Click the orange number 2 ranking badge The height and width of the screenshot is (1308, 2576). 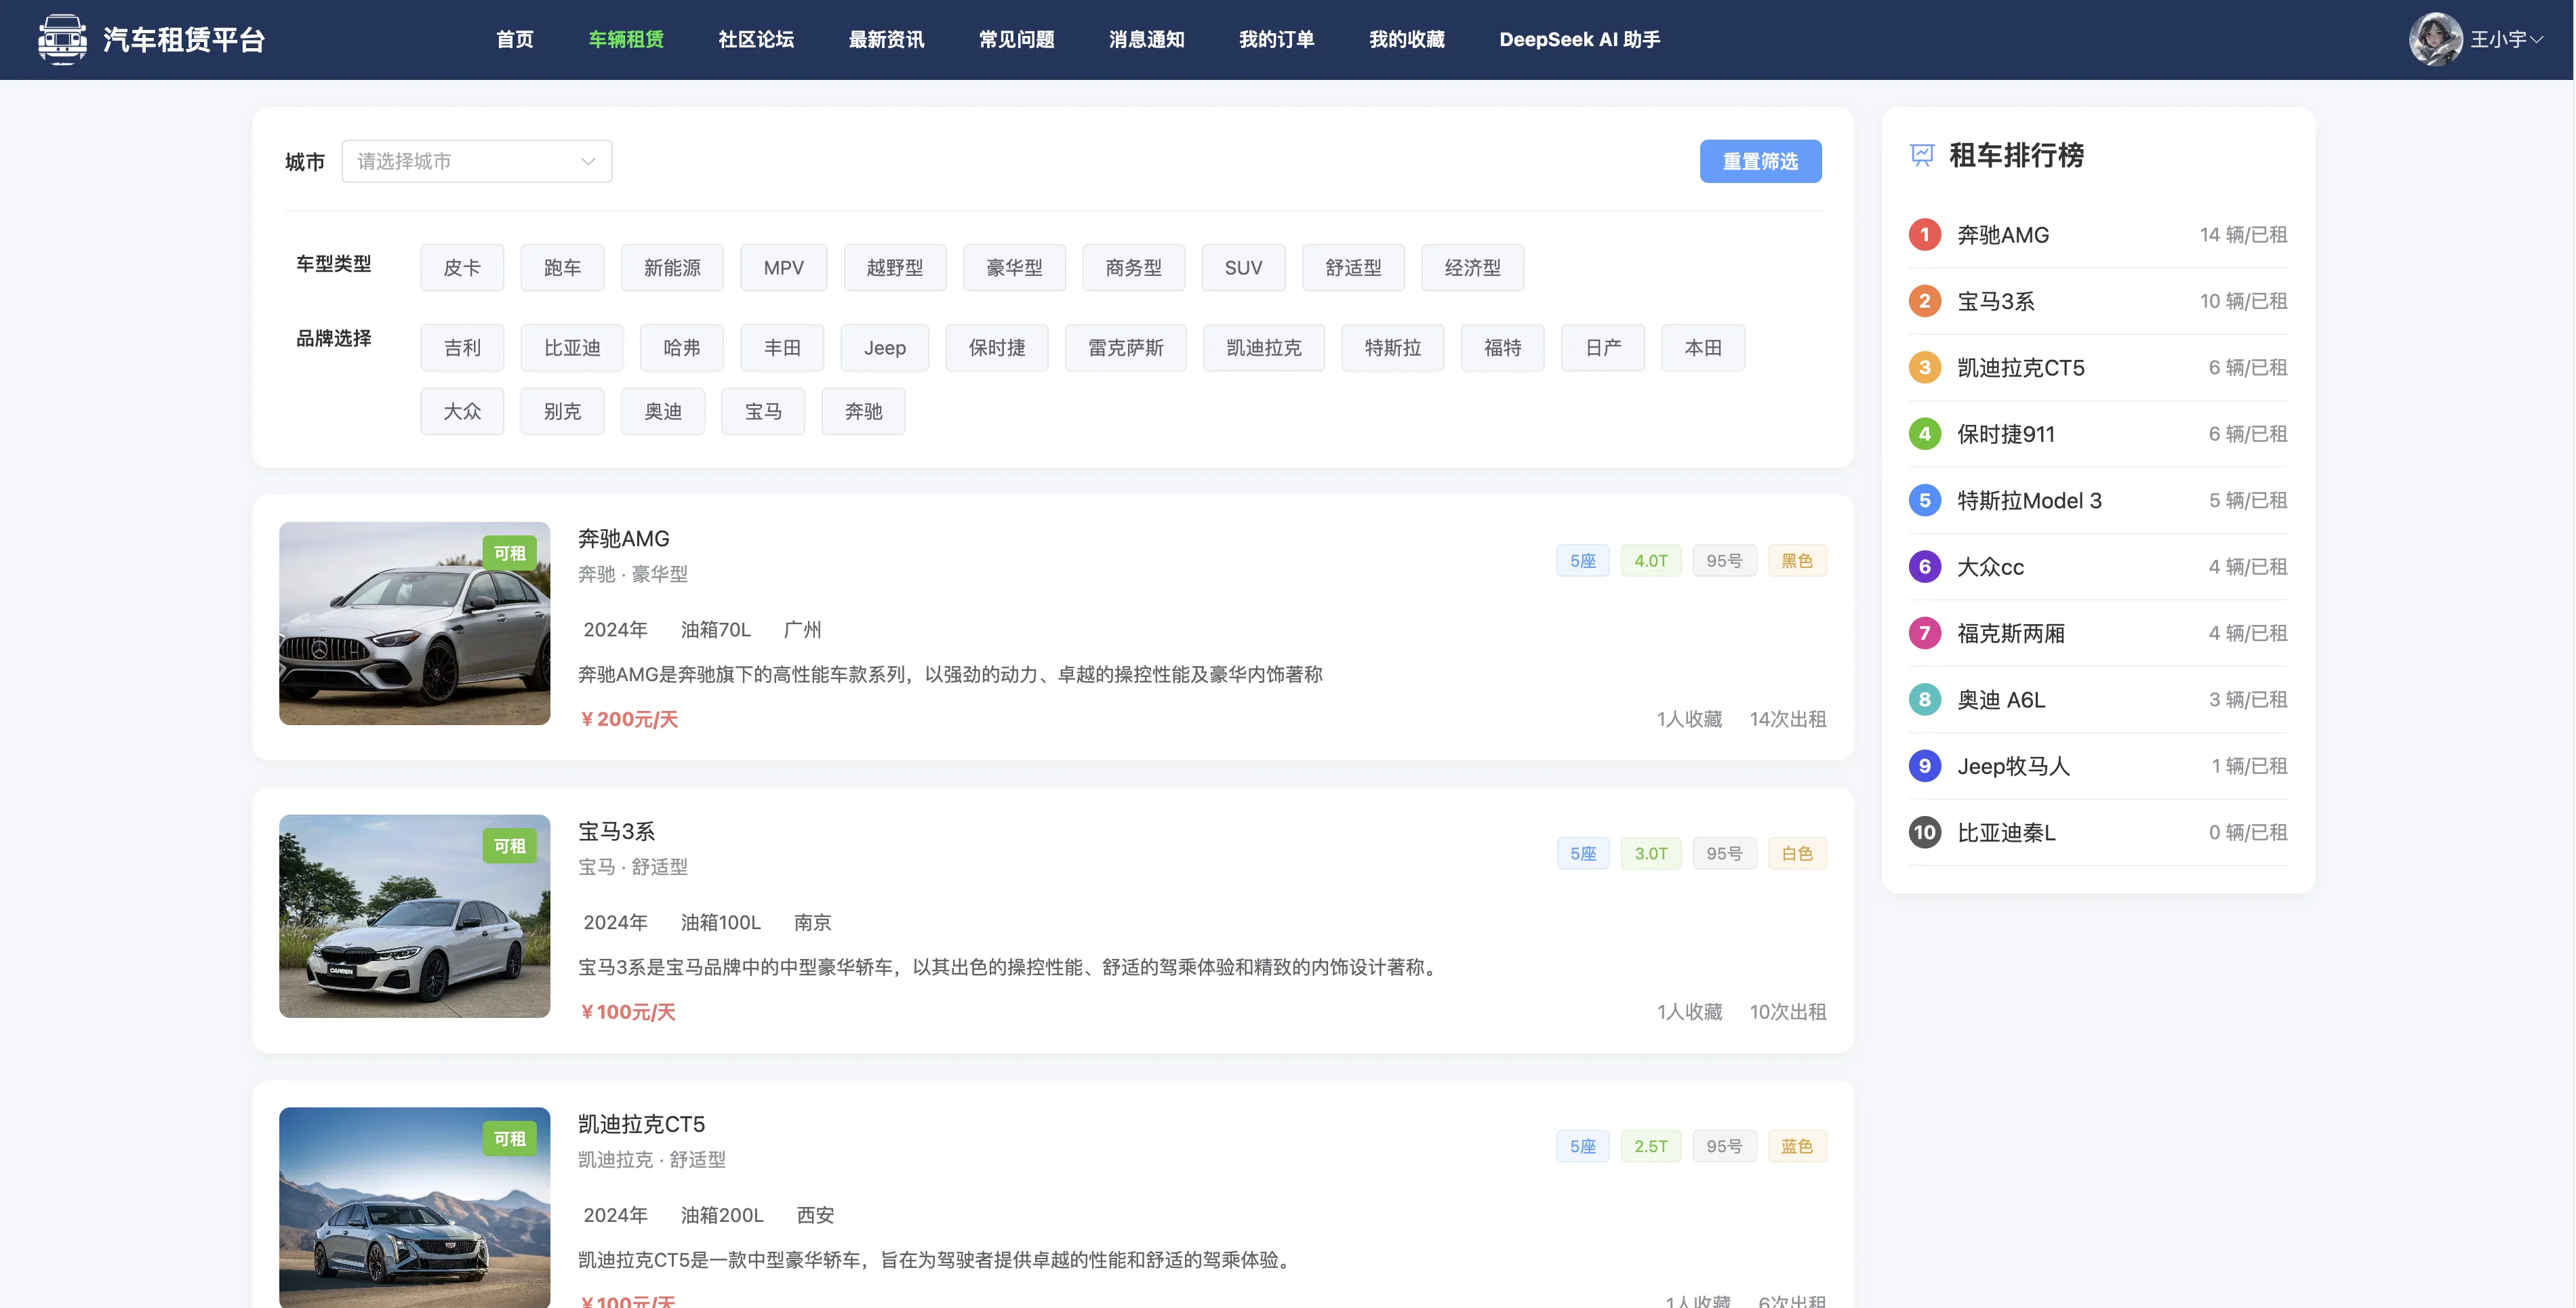(1924, 301)
